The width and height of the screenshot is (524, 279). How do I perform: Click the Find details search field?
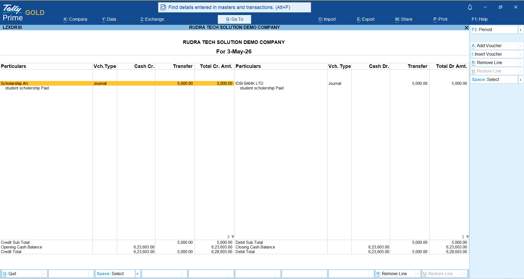coord(234,7)
